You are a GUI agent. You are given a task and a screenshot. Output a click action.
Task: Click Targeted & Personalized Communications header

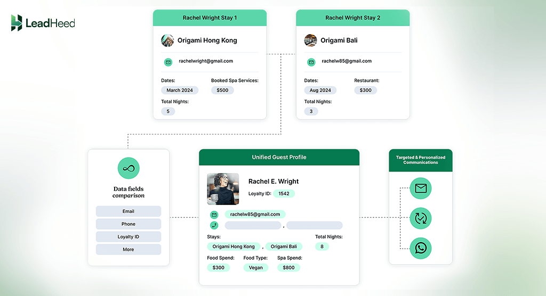coord(421,160)
